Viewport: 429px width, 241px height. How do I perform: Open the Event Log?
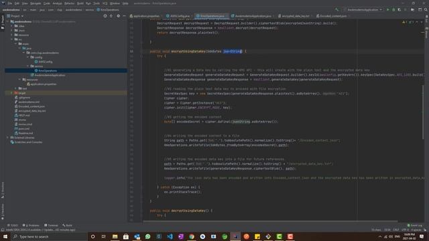415,226
